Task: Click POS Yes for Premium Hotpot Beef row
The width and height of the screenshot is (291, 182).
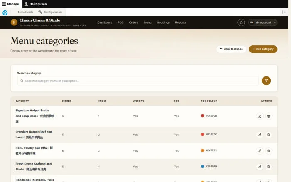Action: coord(176,135)
